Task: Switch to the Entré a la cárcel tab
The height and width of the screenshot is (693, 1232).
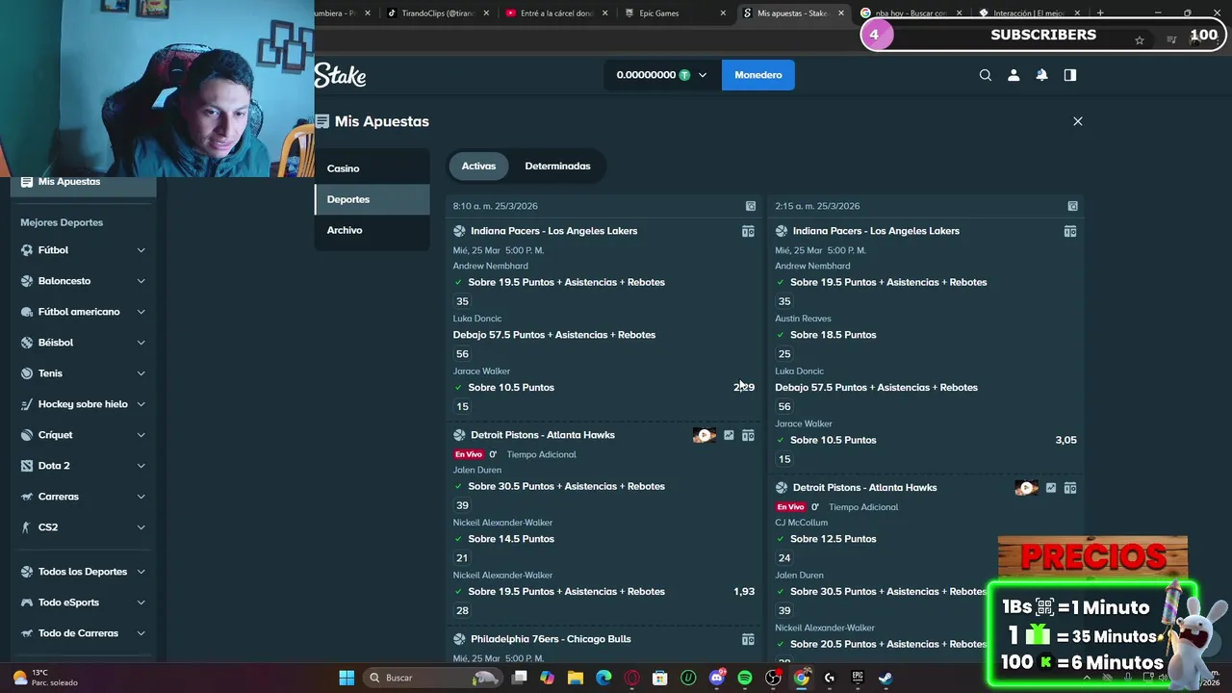Action: point(556,13)
